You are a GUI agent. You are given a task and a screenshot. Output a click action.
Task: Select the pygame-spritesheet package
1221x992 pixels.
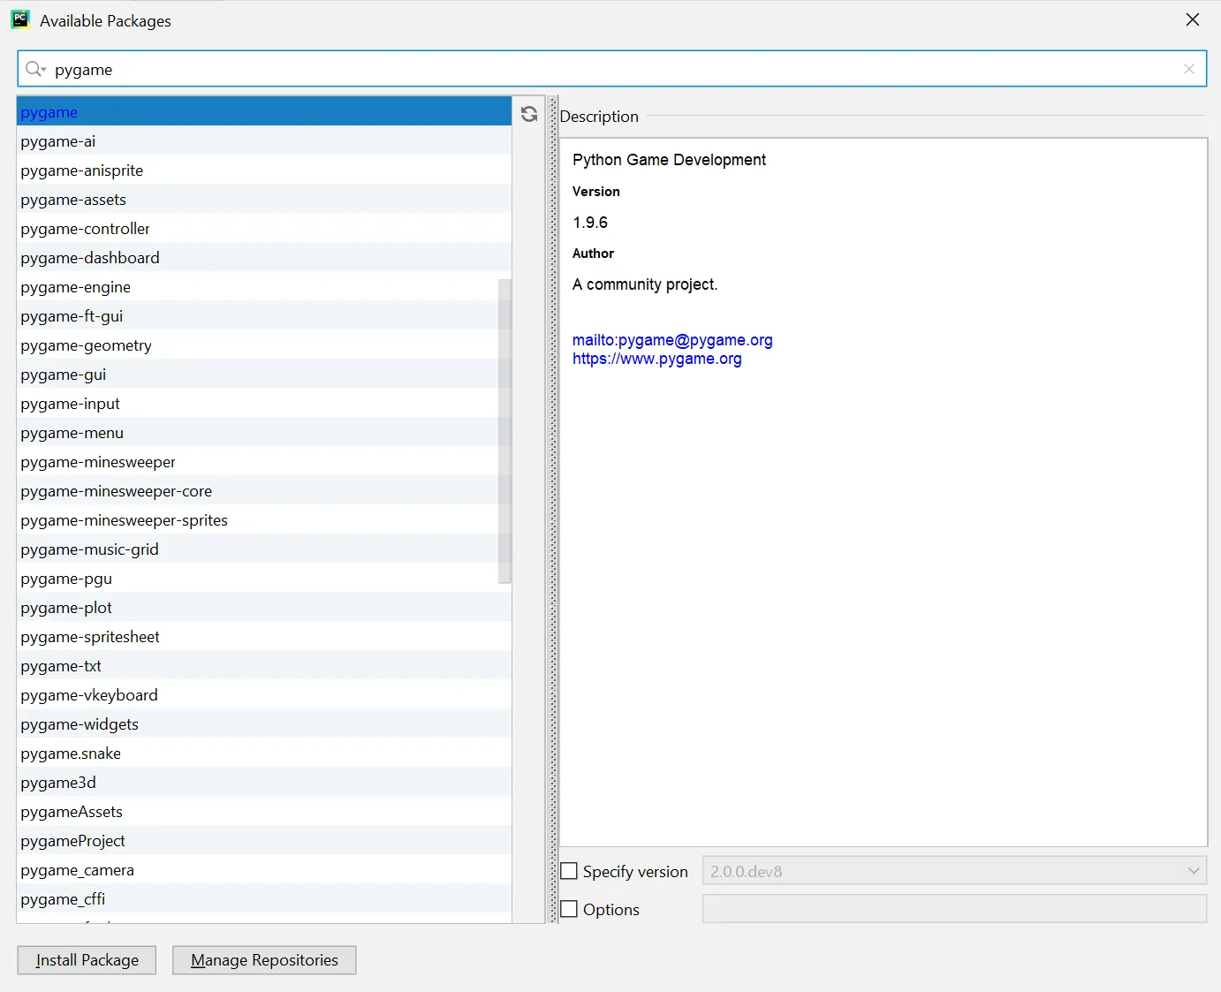coord(264,637)
